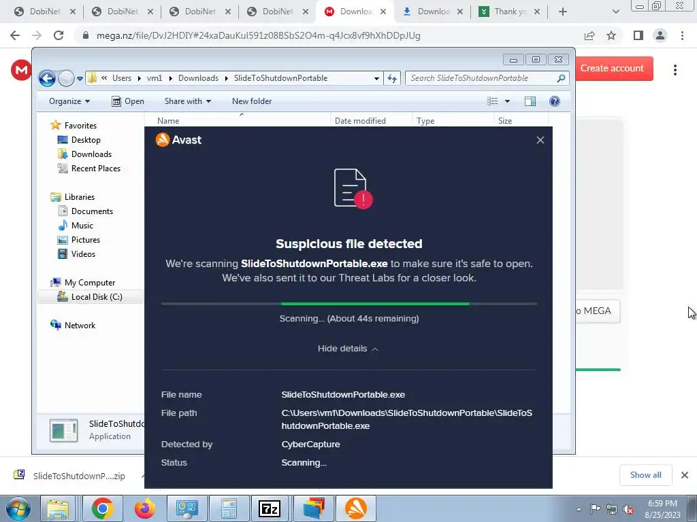Image resolution: width=697 pixels, height=522 pixels.
Task: Show hidden tray icons arrow
Action: 579,509
